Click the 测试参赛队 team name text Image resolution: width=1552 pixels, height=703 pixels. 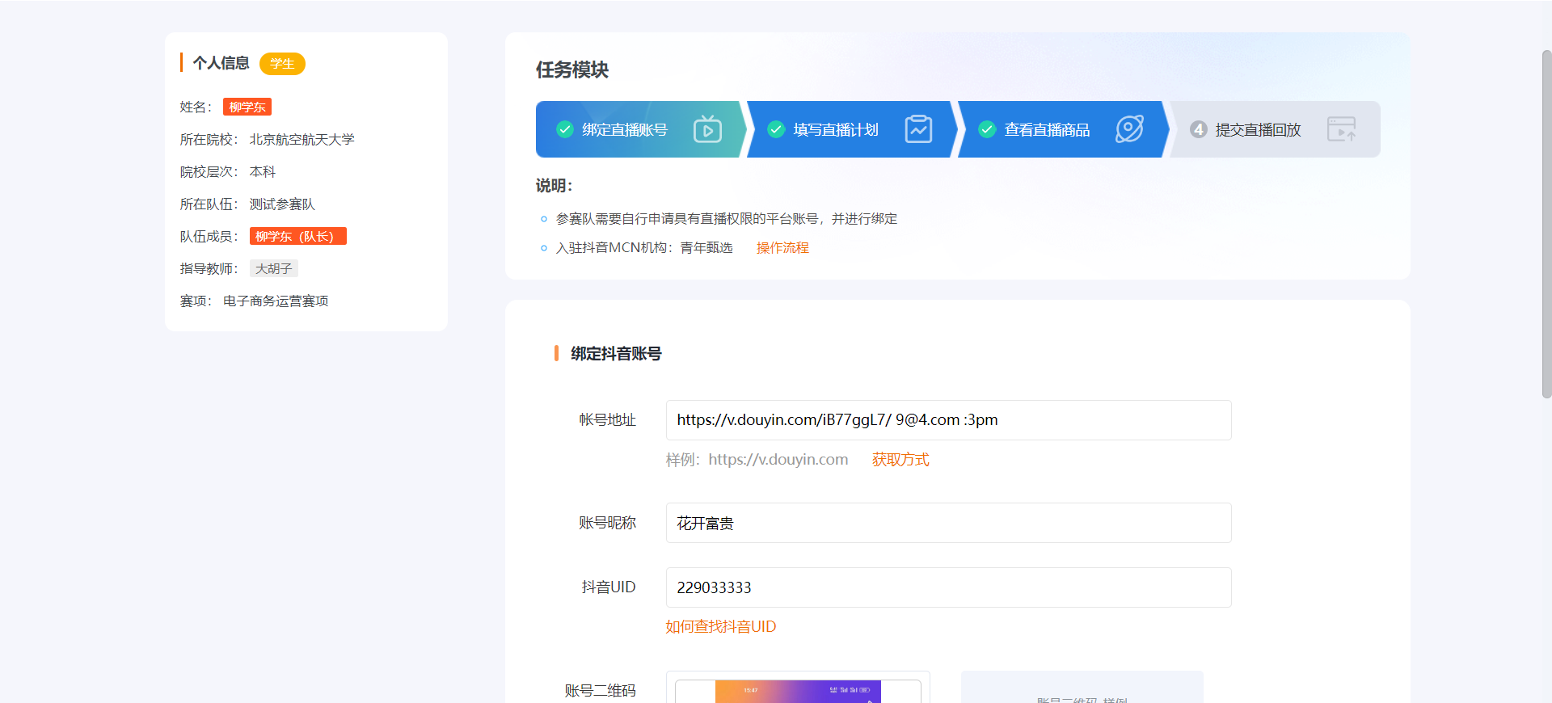282,204
